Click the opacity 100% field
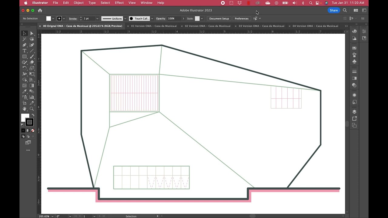This screenshot has width=388, height=218. (174, 18)
